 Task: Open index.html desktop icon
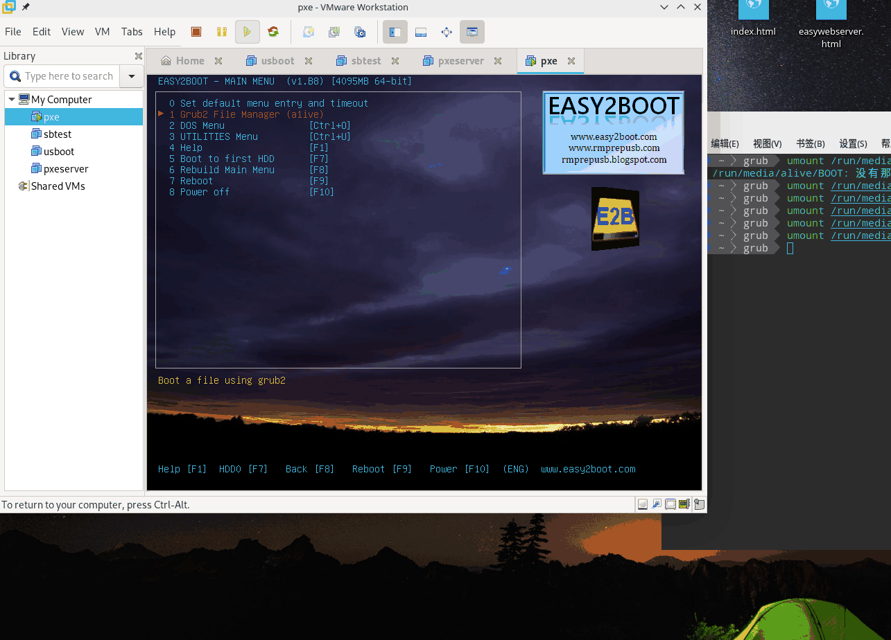pyautogui.click(x=753, y=19)
